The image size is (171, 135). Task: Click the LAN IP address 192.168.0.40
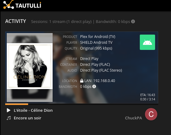pos(104,81)
